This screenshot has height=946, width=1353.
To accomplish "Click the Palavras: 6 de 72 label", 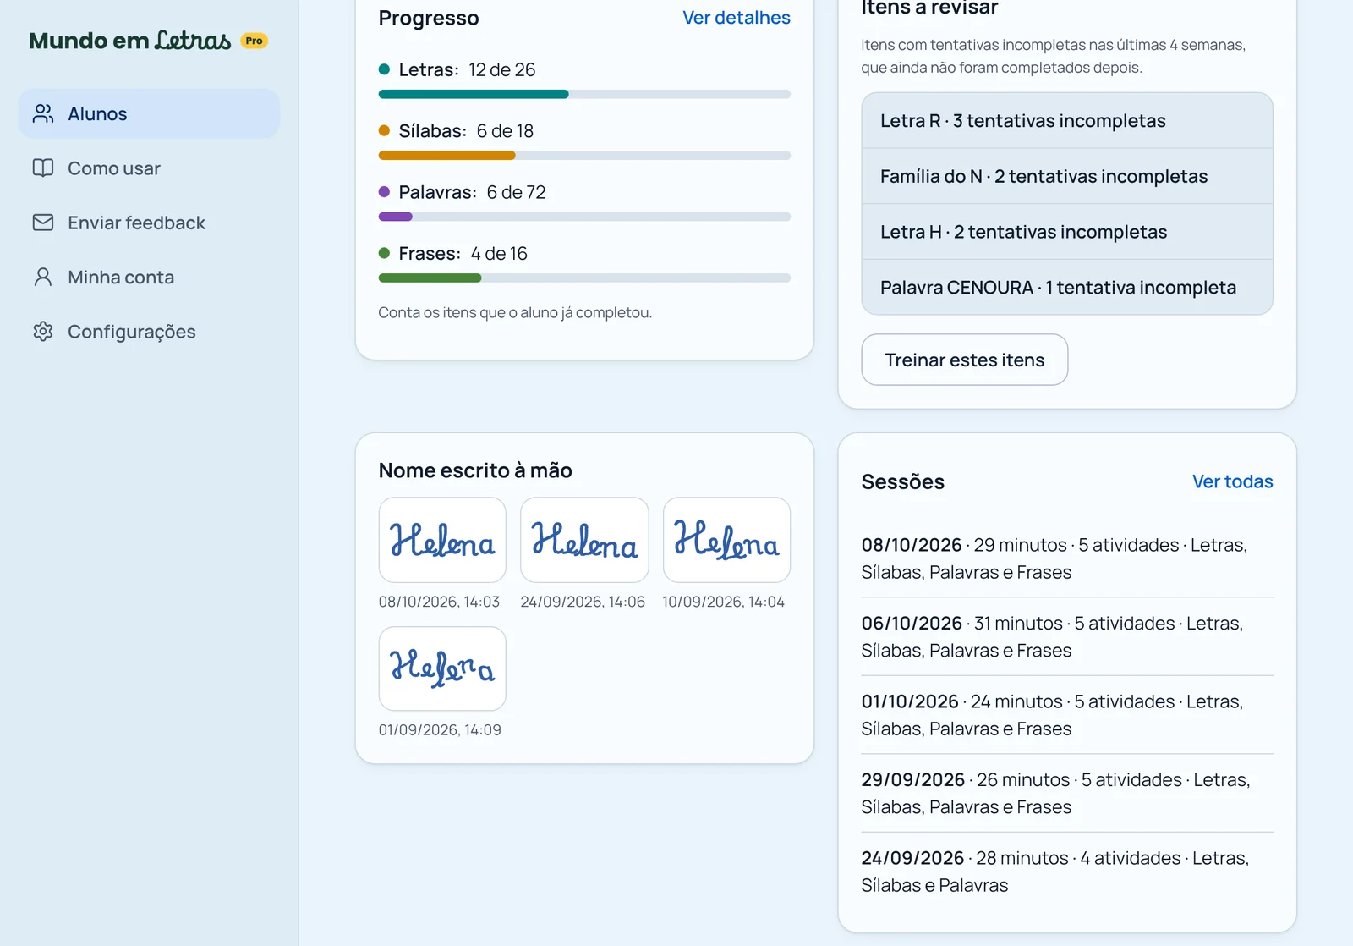I will tap(472, 192).
